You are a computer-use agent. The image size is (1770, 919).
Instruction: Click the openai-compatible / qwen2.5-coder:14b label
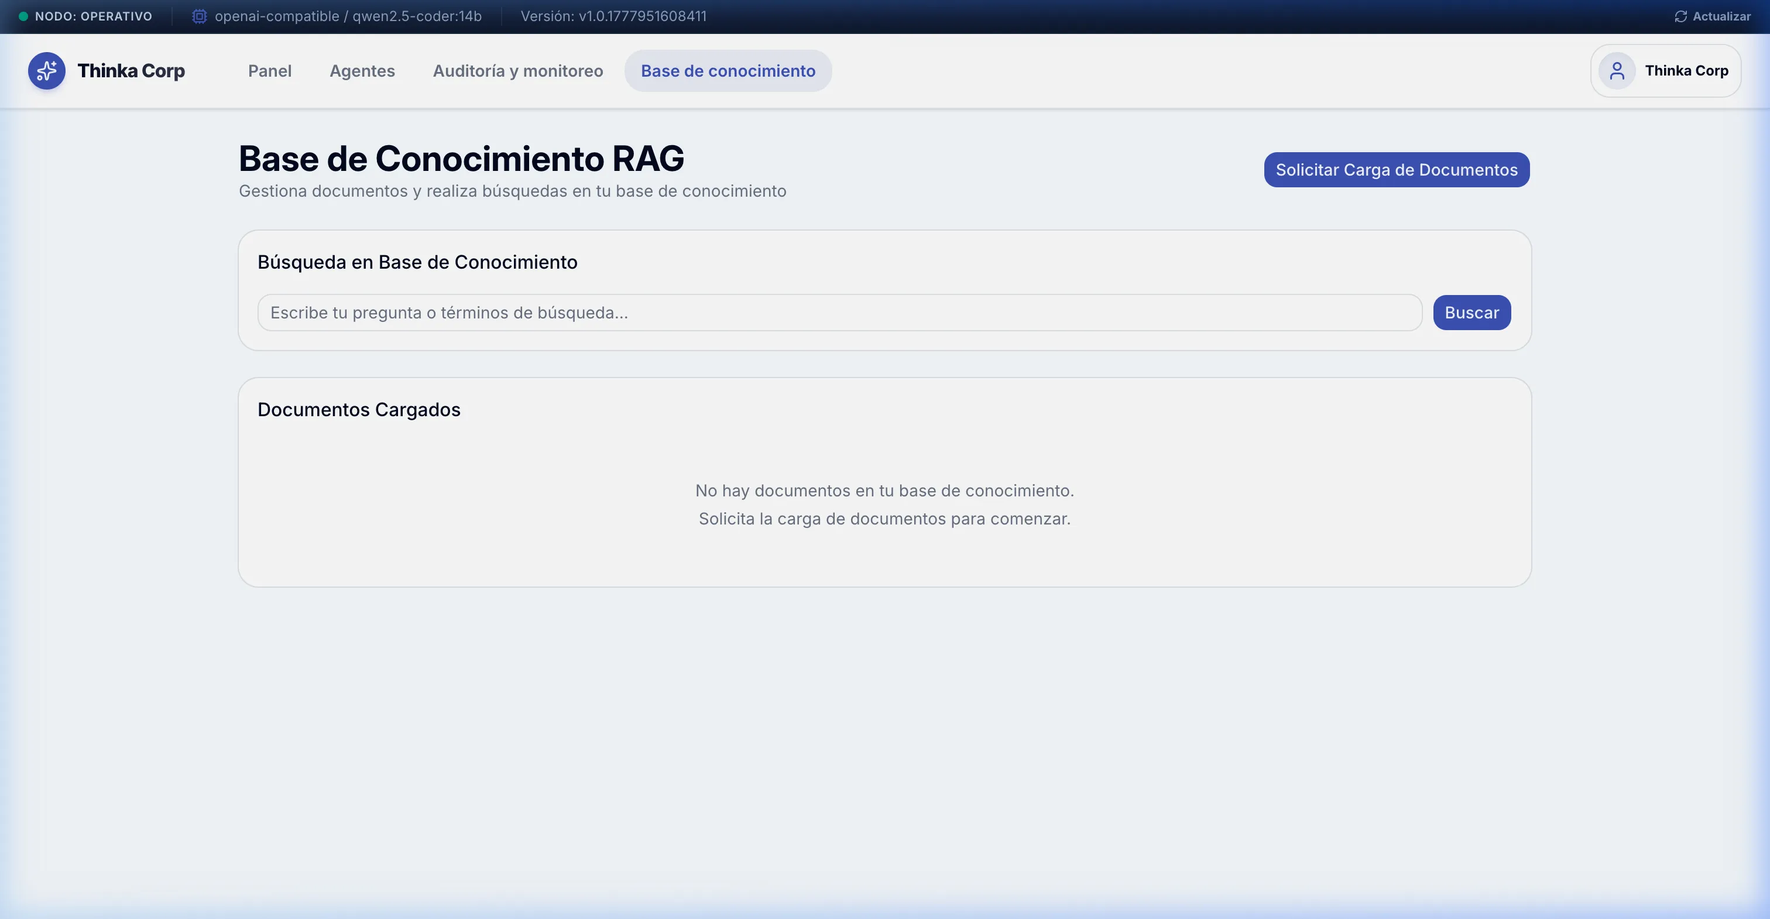click(x=348, y=16)
